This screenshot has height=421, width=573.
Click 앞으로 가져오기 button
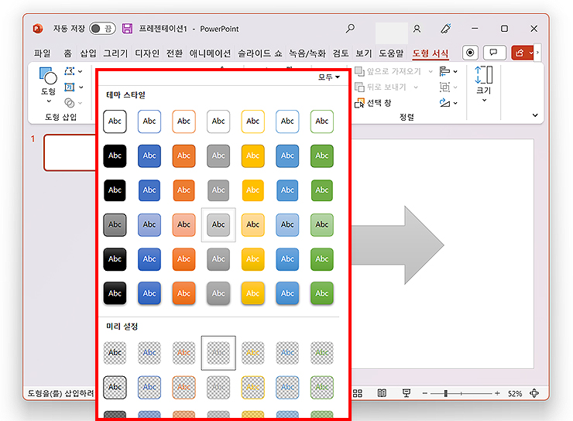[x=388, y=71]
